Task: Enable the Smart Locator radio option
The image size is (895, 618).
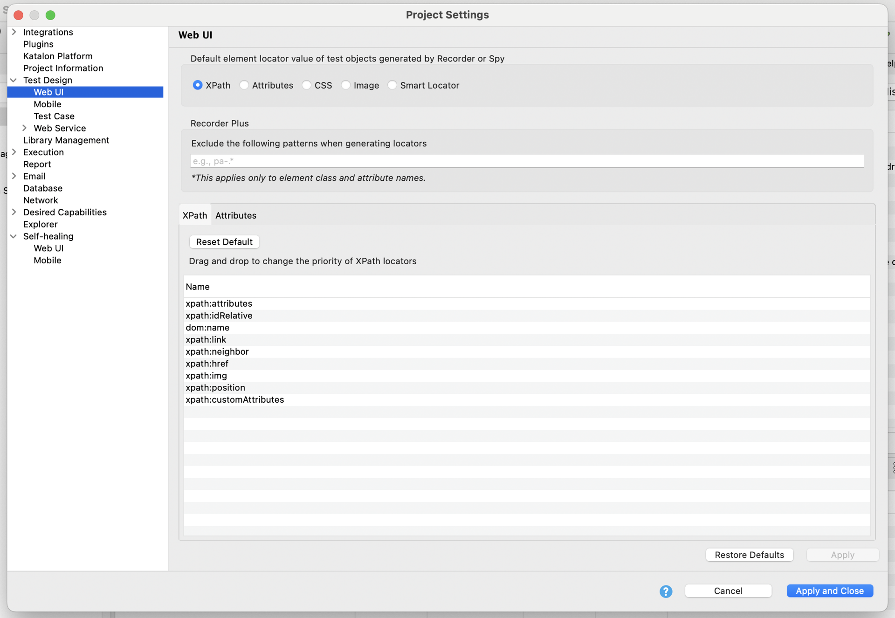Action: click(x=392, y=85)
